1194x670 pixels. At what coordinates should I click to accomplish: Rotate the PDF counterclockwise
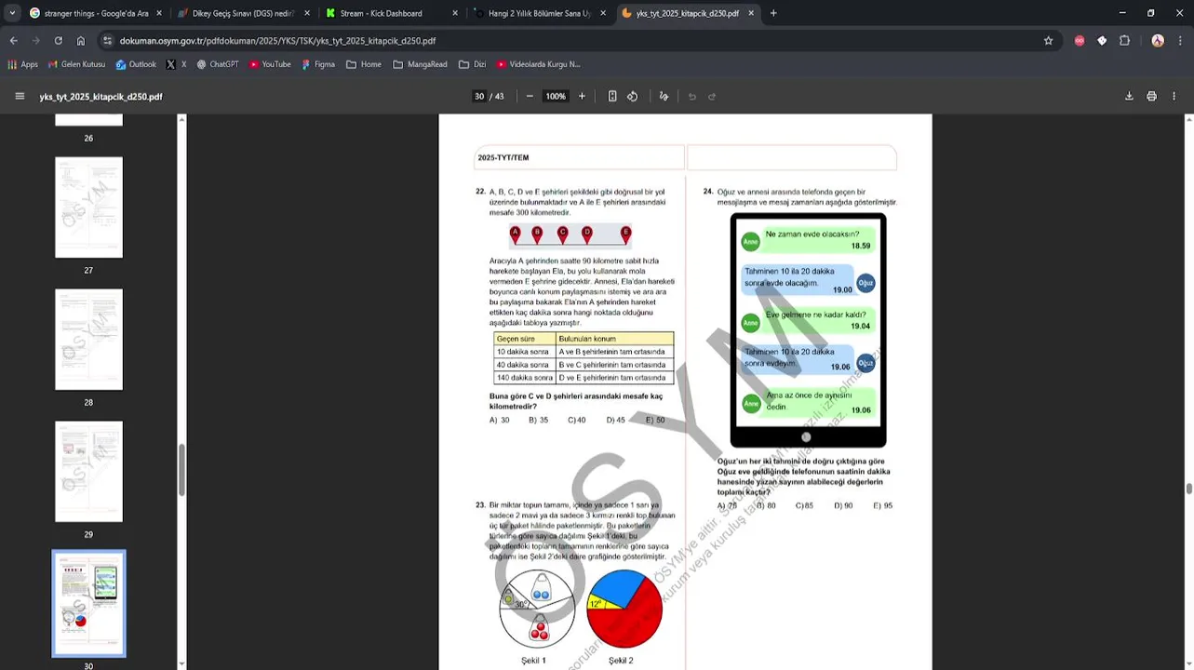click(x=633, y=96)
